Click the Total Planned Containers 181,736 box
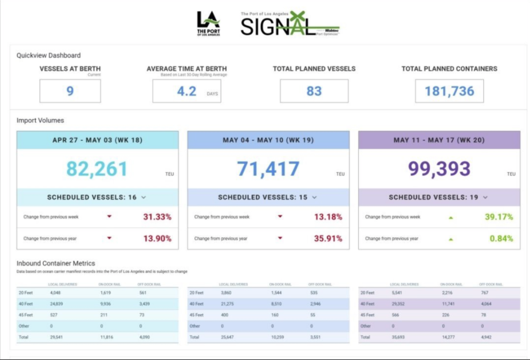 [x=449, y=91]
